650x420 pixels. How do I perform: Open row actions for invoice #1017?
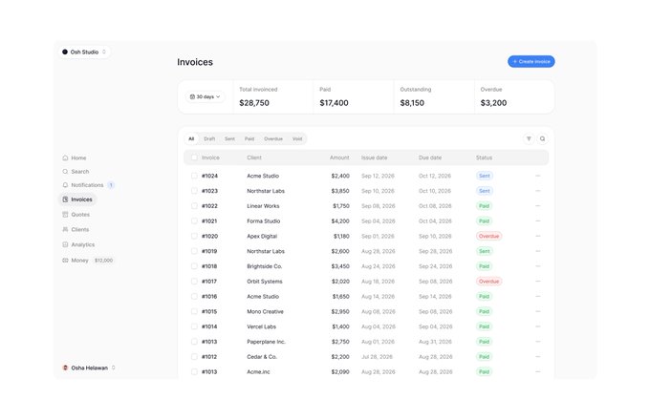tap(537, 282)
